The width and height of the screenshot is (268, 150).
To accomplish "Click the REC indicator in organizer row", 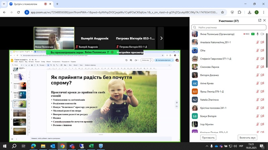I will pyautogui.click(x=247, y=34).
